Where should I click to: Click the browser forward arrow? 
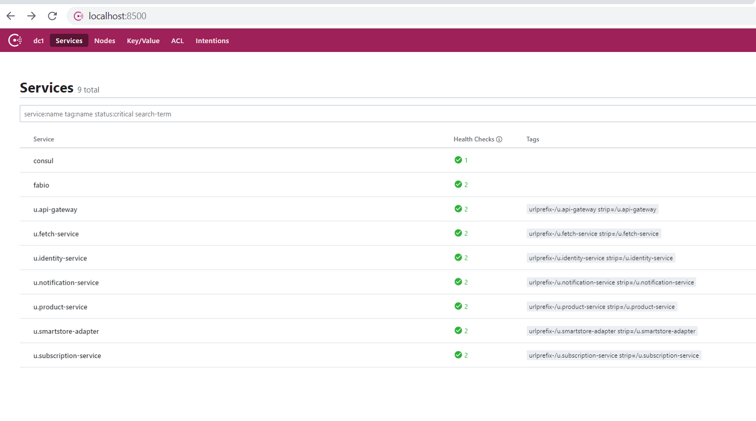(31, 16)
